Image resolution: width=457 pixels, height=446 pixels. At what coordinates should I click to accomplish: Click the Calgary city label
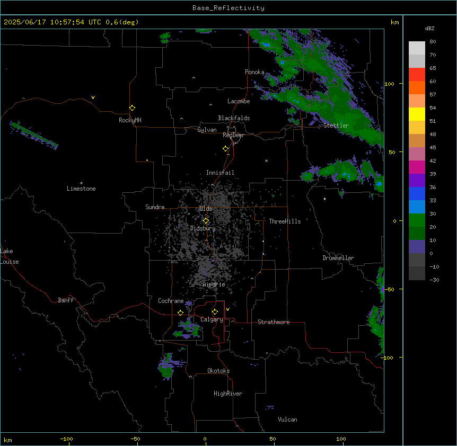click(x=212, y=319)
